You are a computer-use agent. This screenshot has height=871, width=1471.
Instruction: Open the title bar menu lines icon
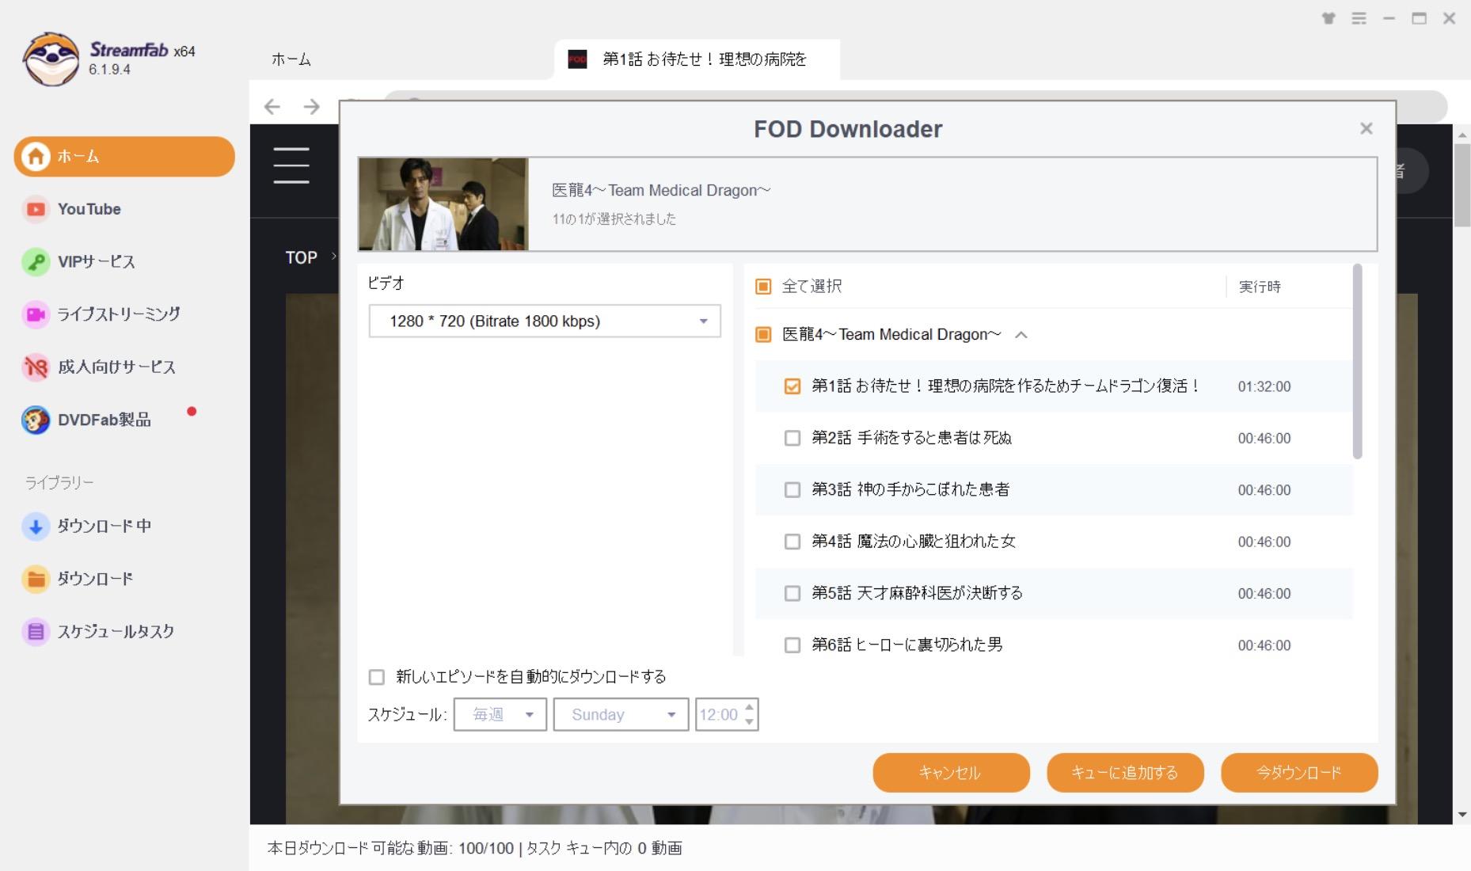(1359, 18)
